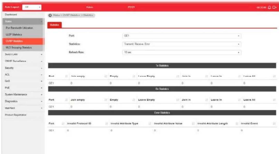Expand the ACL menu
The height and width of the screenshot is (154, 279).
(x=24, y=75)
